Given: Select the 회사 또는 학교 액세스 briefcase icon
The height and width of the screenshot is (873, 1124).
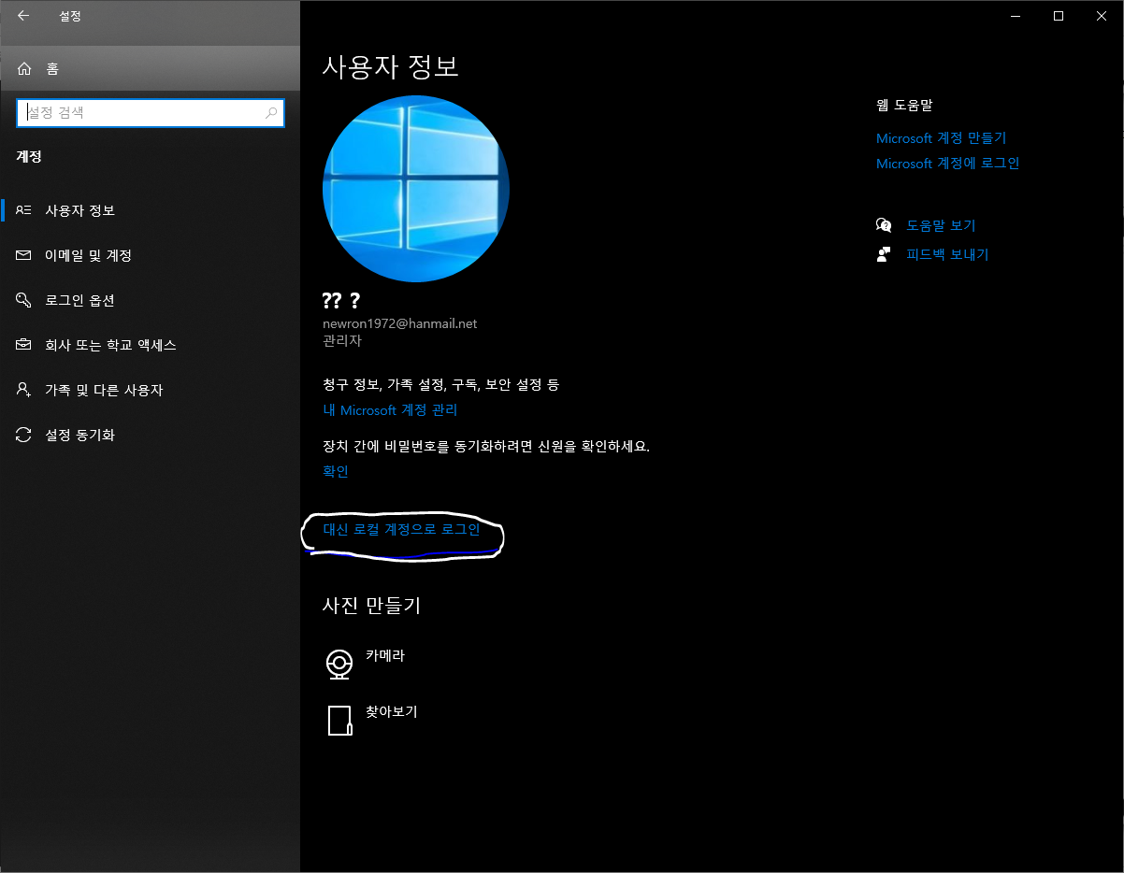Looking at the screenshot, I should [24, 345].
